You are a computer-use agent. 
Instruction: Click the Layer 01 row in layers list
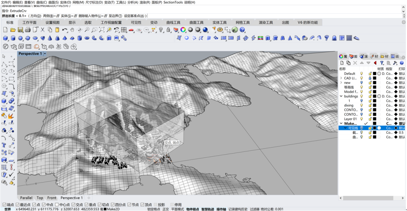coord(372,119)
